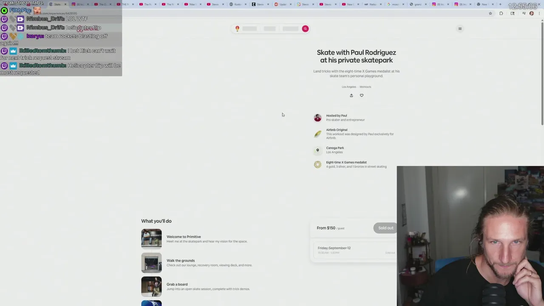This screenshot has height=306, width=544.
Task: Save the experience with the heart icon
Action: click(x=362, y=96)
